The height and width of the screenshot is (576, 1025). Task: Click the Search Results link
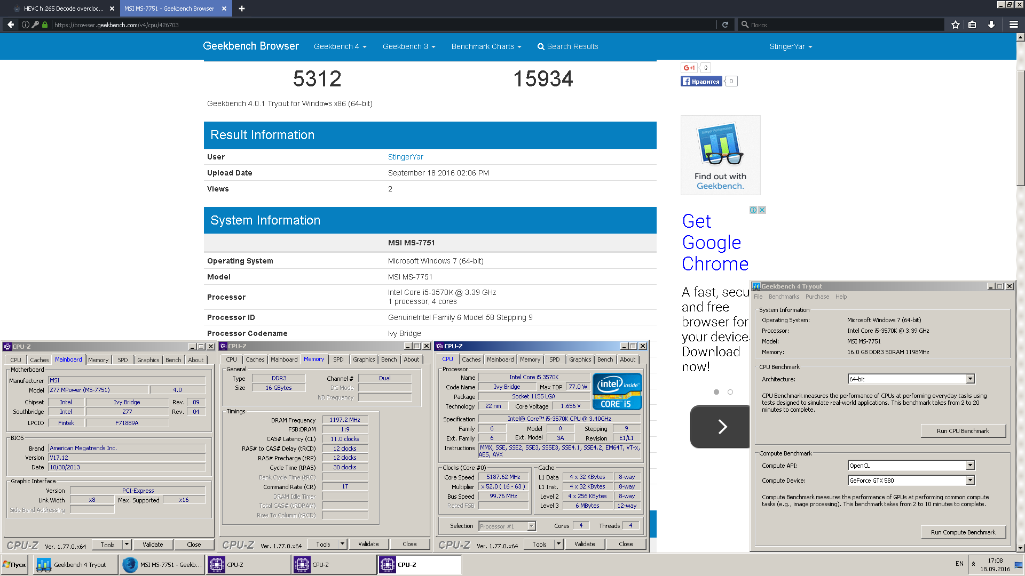(x=567, y=46)
